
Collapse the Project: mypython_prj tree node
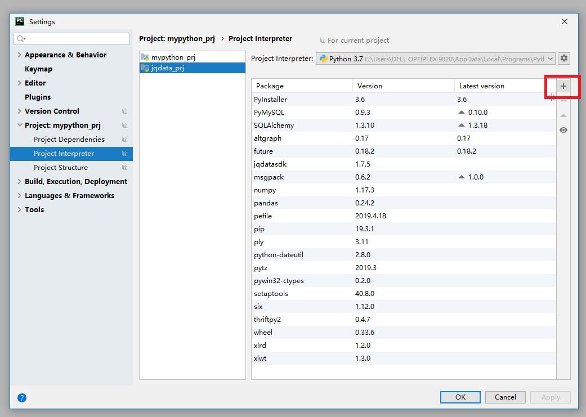[x=20, y=125]
